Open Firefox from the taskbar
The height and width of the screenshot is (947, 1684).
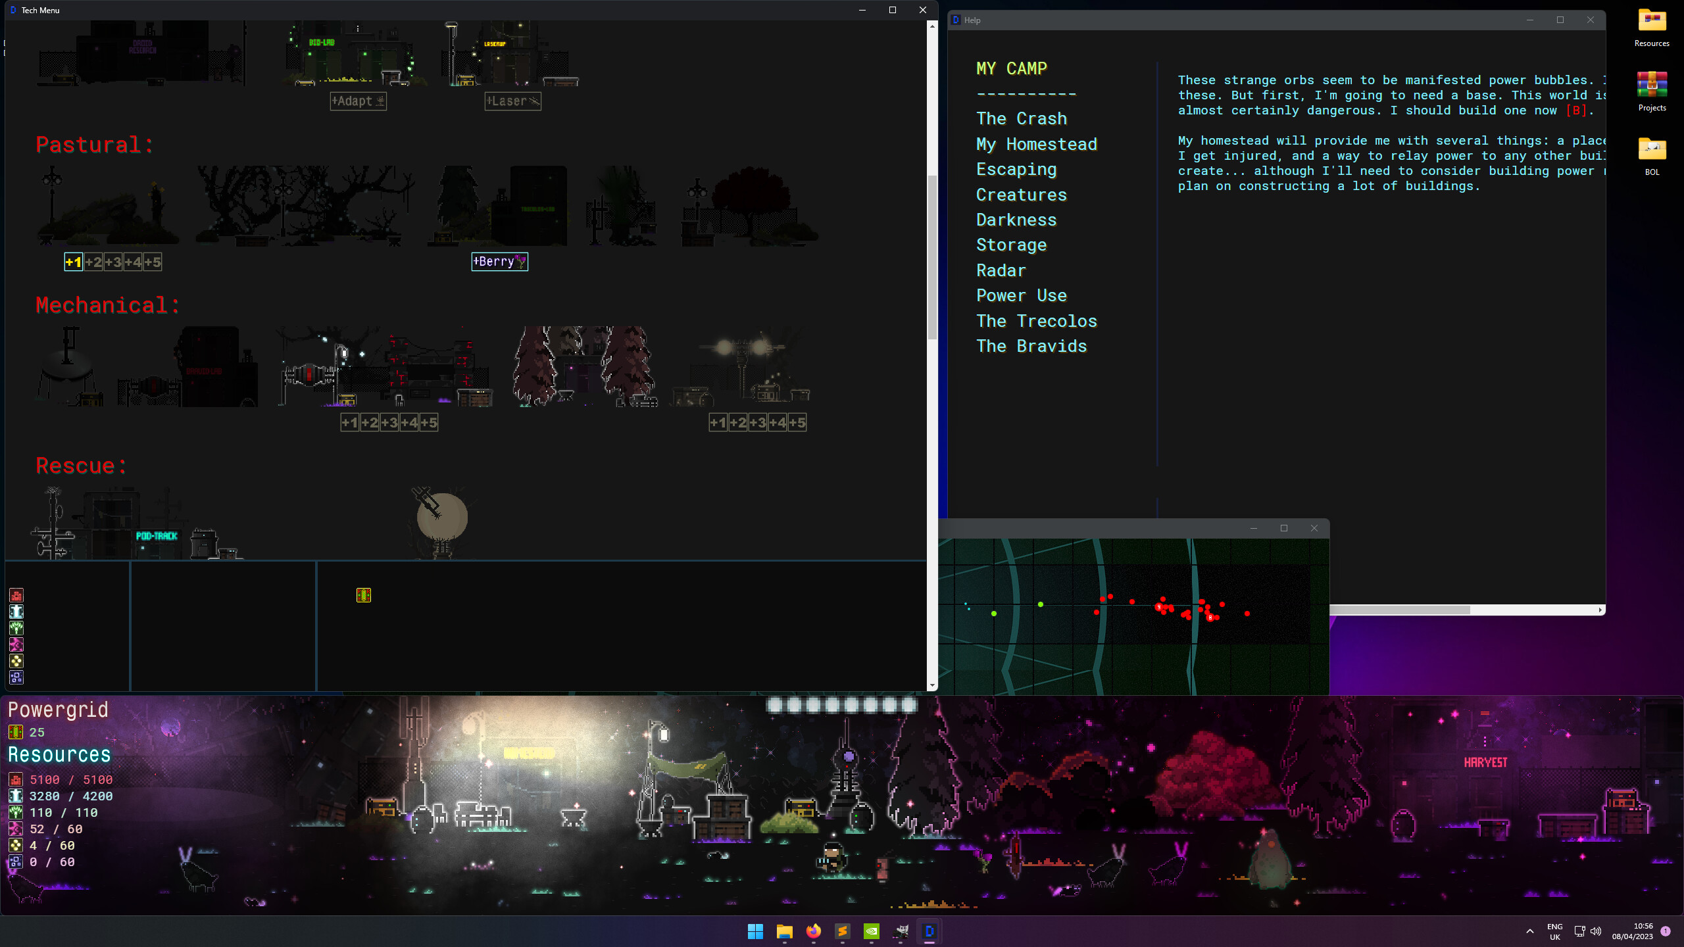(814, 931)
